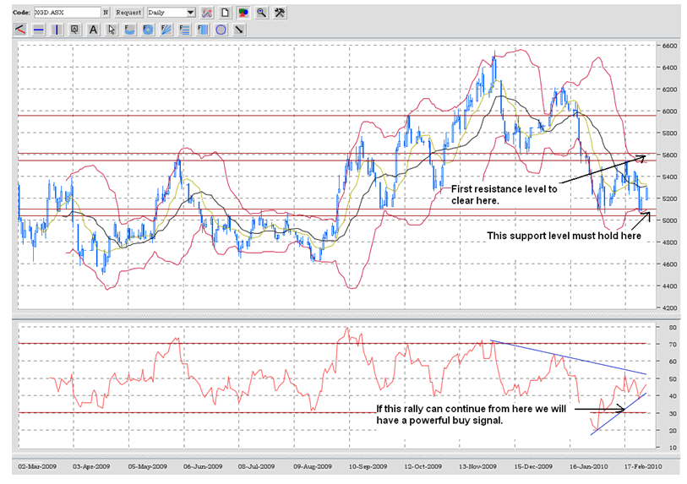Select the Fibonacci circle tool
Viewport: 687px width, 484px height.
pos(148,30)
